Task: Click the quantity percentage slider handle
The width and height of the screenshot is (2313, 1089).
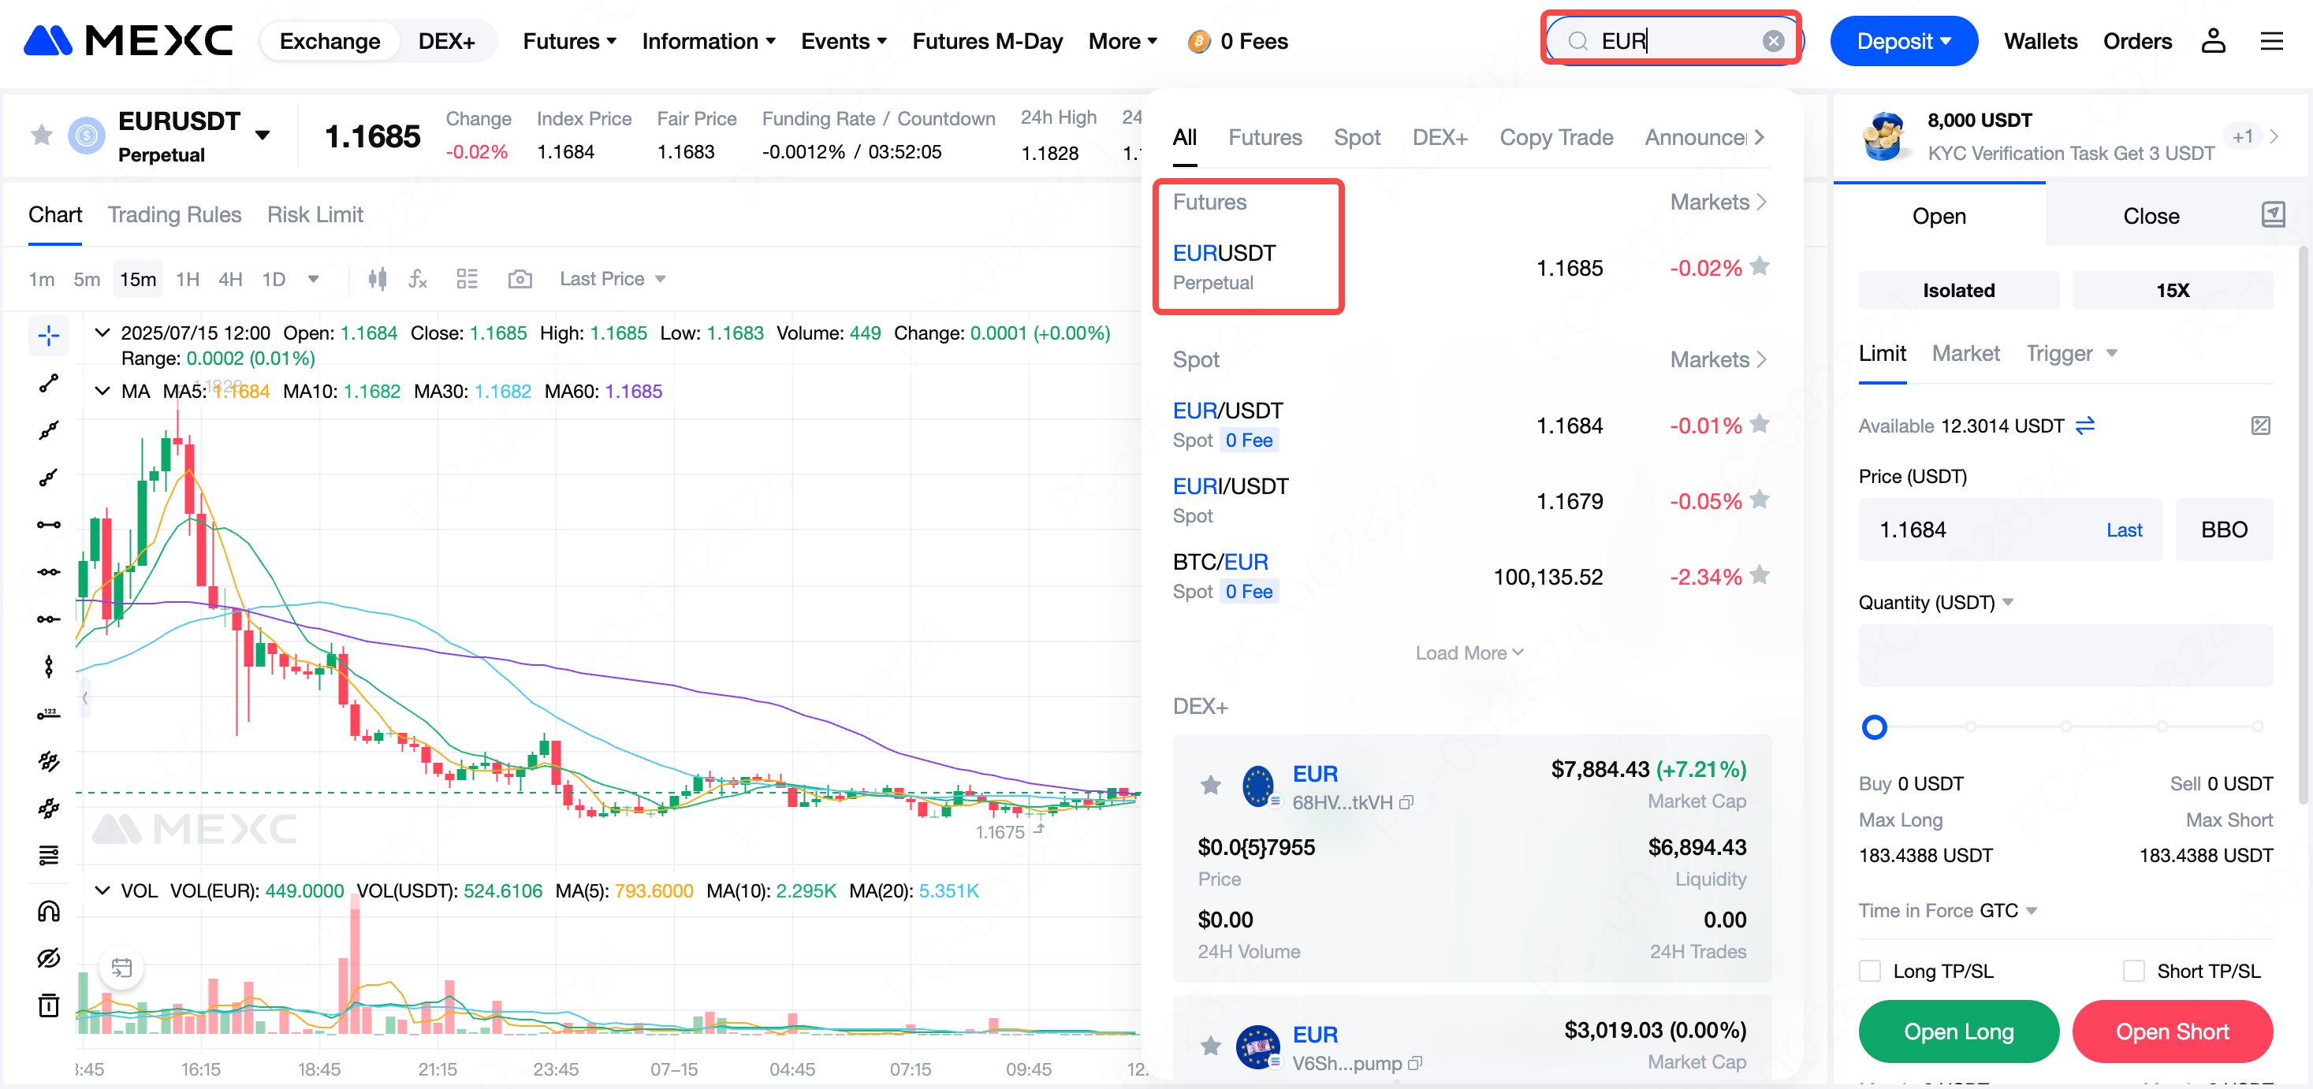Action: pyautogui.click(x=1874, y=727)
